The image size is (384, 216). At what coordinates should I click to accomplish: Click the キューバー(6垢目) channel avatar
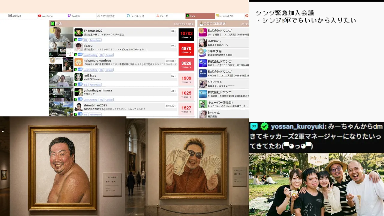[203, 104]
